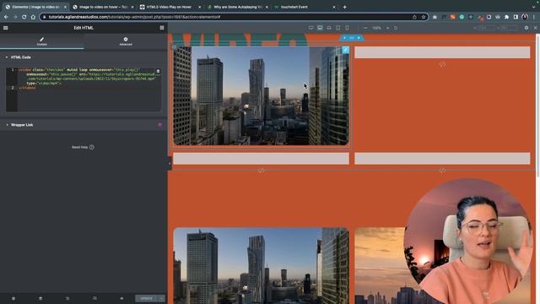Screen dimensions: 540x304
Task: Switch to Image to video on hover tab
Action: 103,7
